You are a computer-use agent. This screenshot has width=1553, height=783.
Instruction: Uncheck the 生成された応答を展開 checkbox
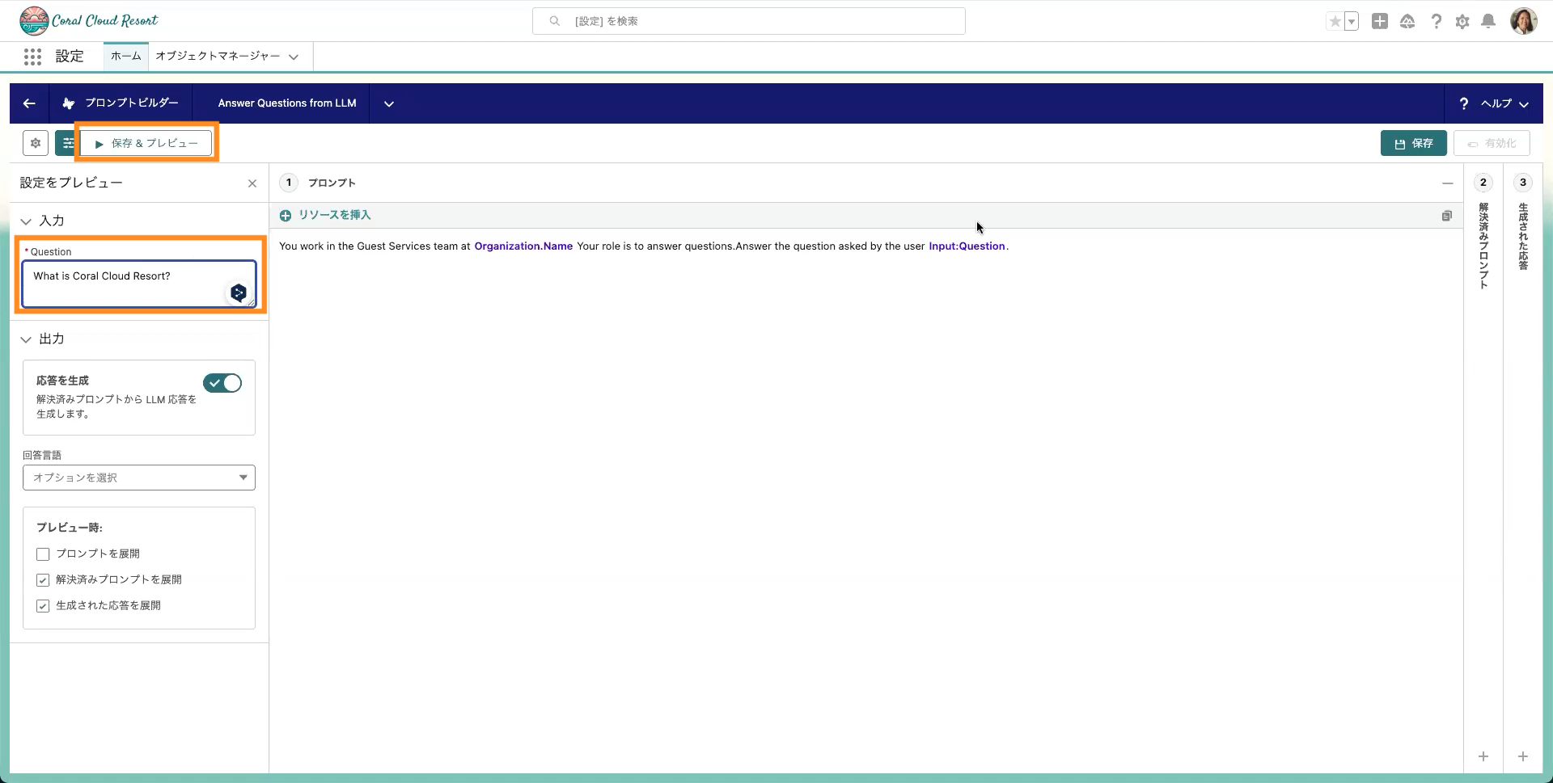43,606
